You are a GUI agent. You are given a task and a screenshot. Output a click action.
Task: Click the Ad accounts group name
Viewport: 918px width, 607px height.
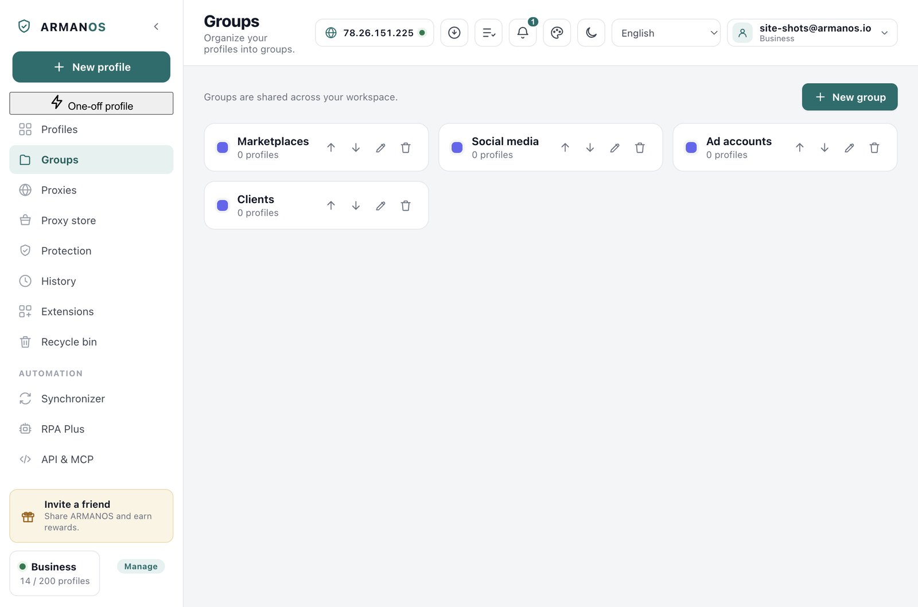click(x=739, y=141)
